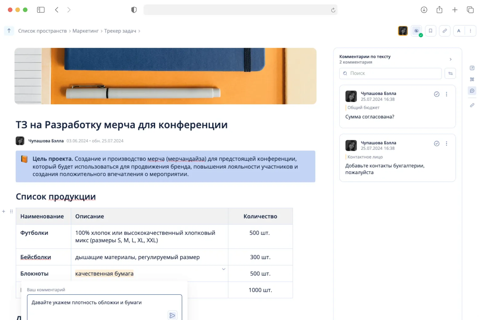Screen dimensions: 481x320
Task: Click the 'Бейсболки' table cell
Action: [x=43, y=257]
